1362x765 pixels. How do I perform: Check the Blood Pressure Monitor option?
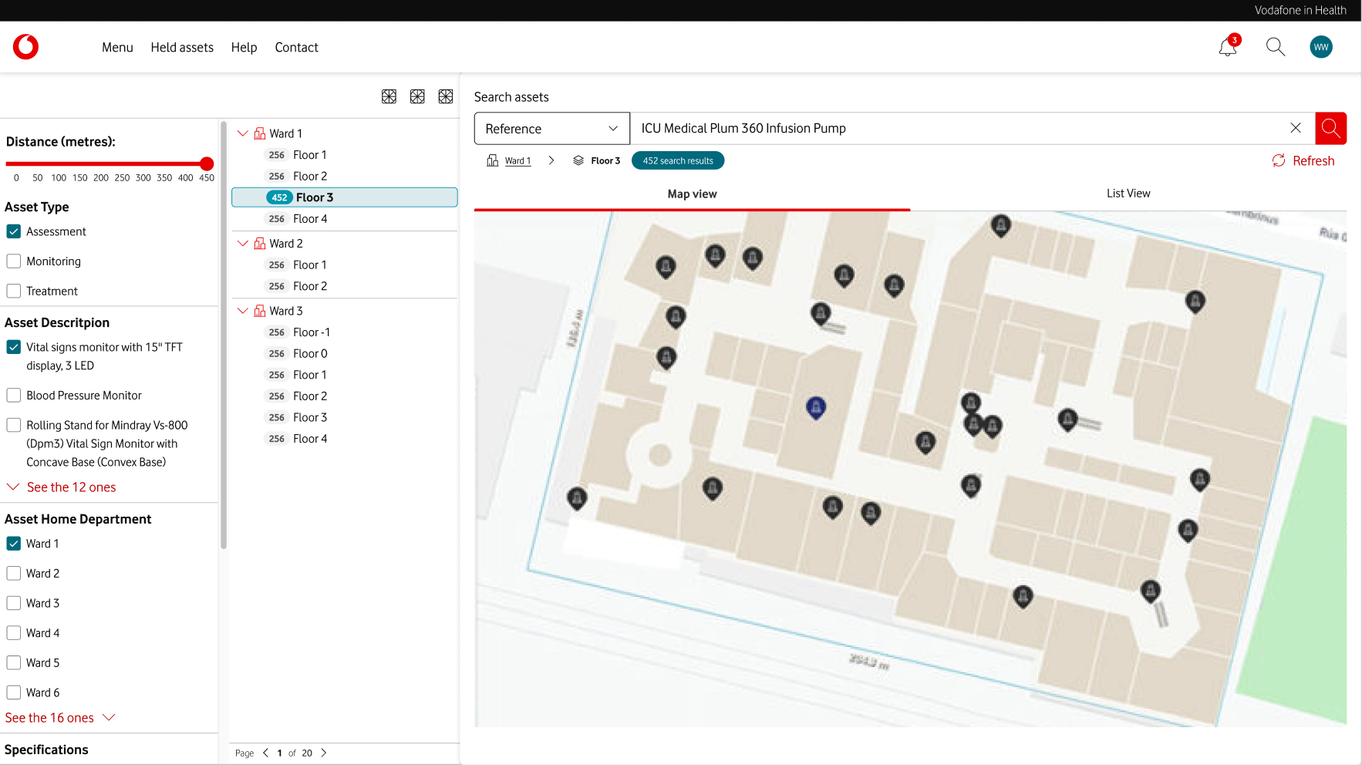pyautogui.click(x=14, y=396)
